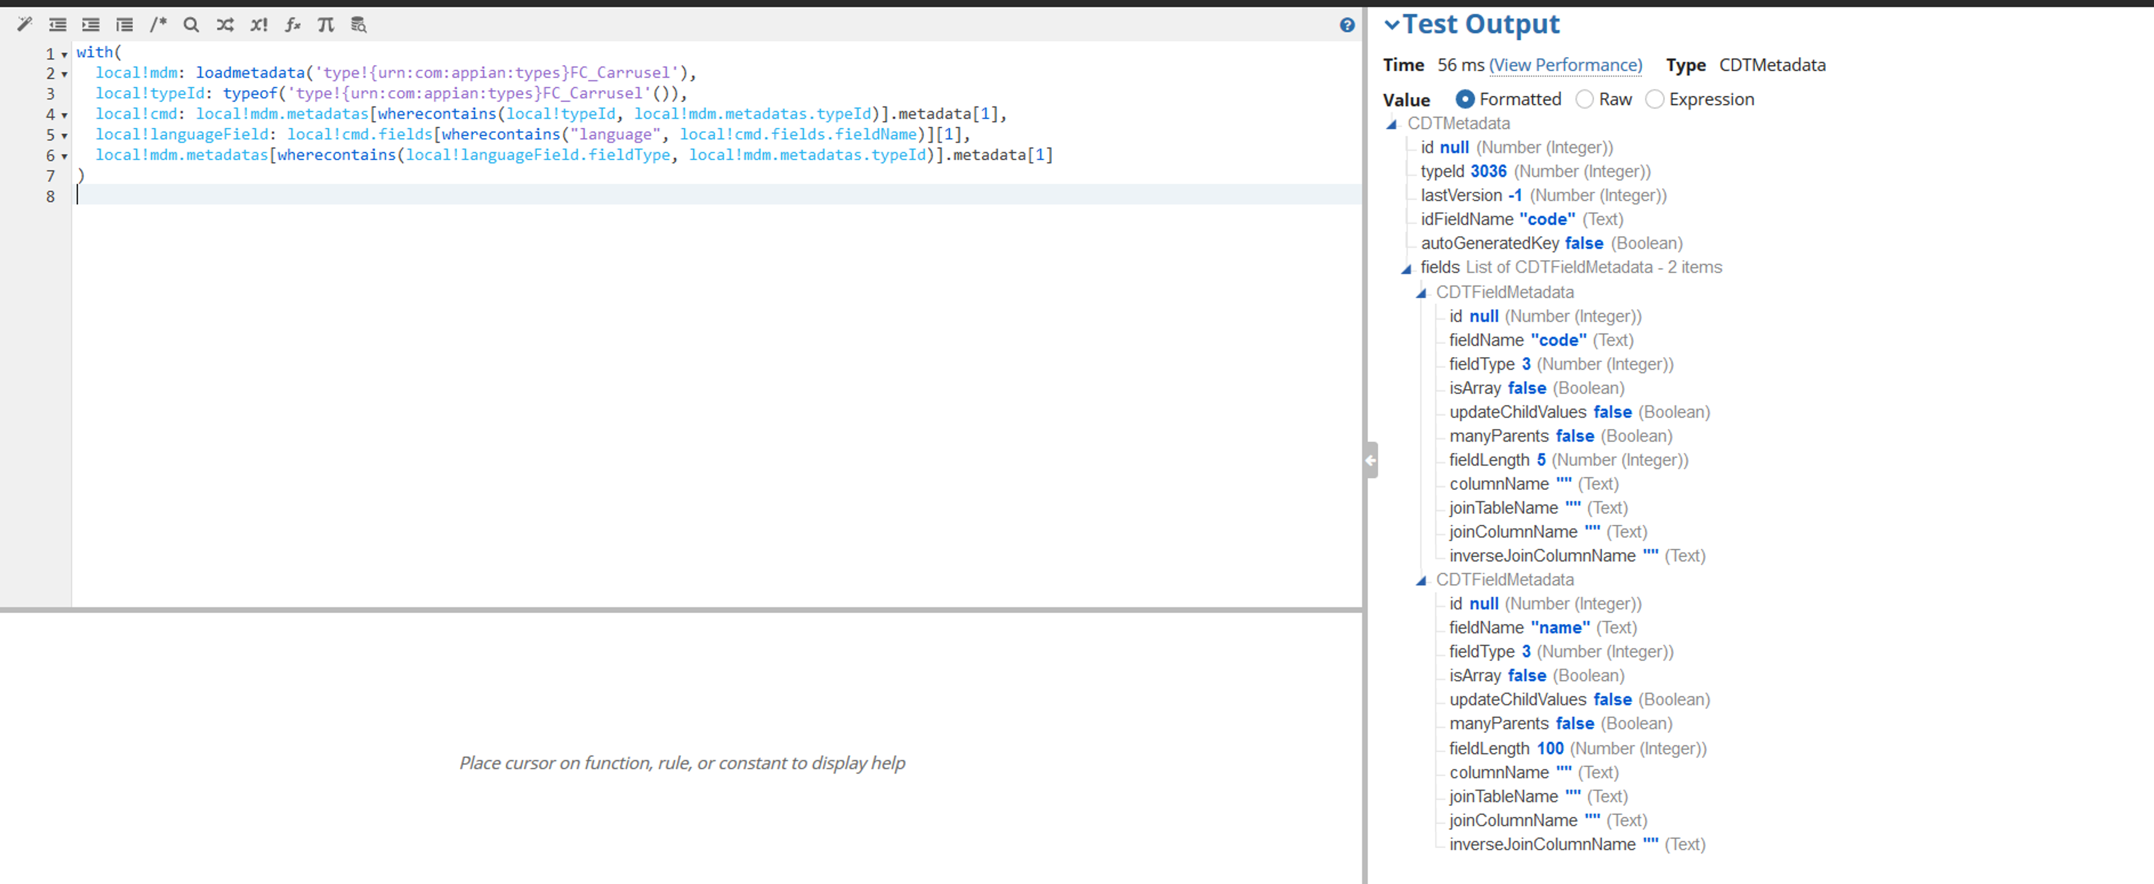The image size is (2154, 884).
Task: Click the database query search icon
Action: [359, 24]
